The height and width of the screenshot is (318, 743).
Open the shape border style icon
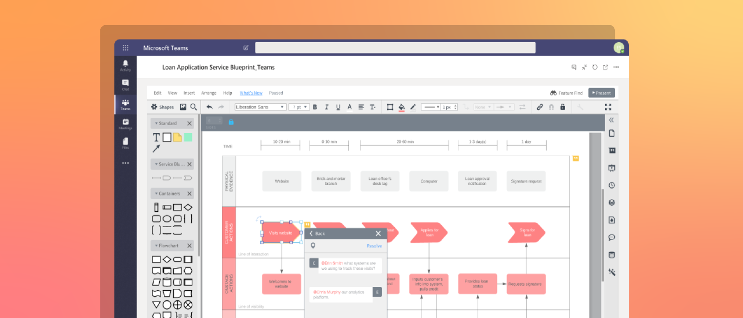point(390,107)
